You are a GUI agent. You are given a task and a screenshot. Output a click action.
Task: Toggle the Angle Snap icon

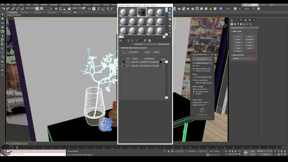tap(103, 9)
